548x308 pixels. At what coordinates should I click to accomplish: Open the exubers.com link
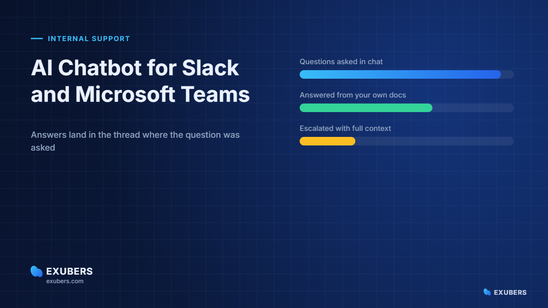click(x=65, y=281)
